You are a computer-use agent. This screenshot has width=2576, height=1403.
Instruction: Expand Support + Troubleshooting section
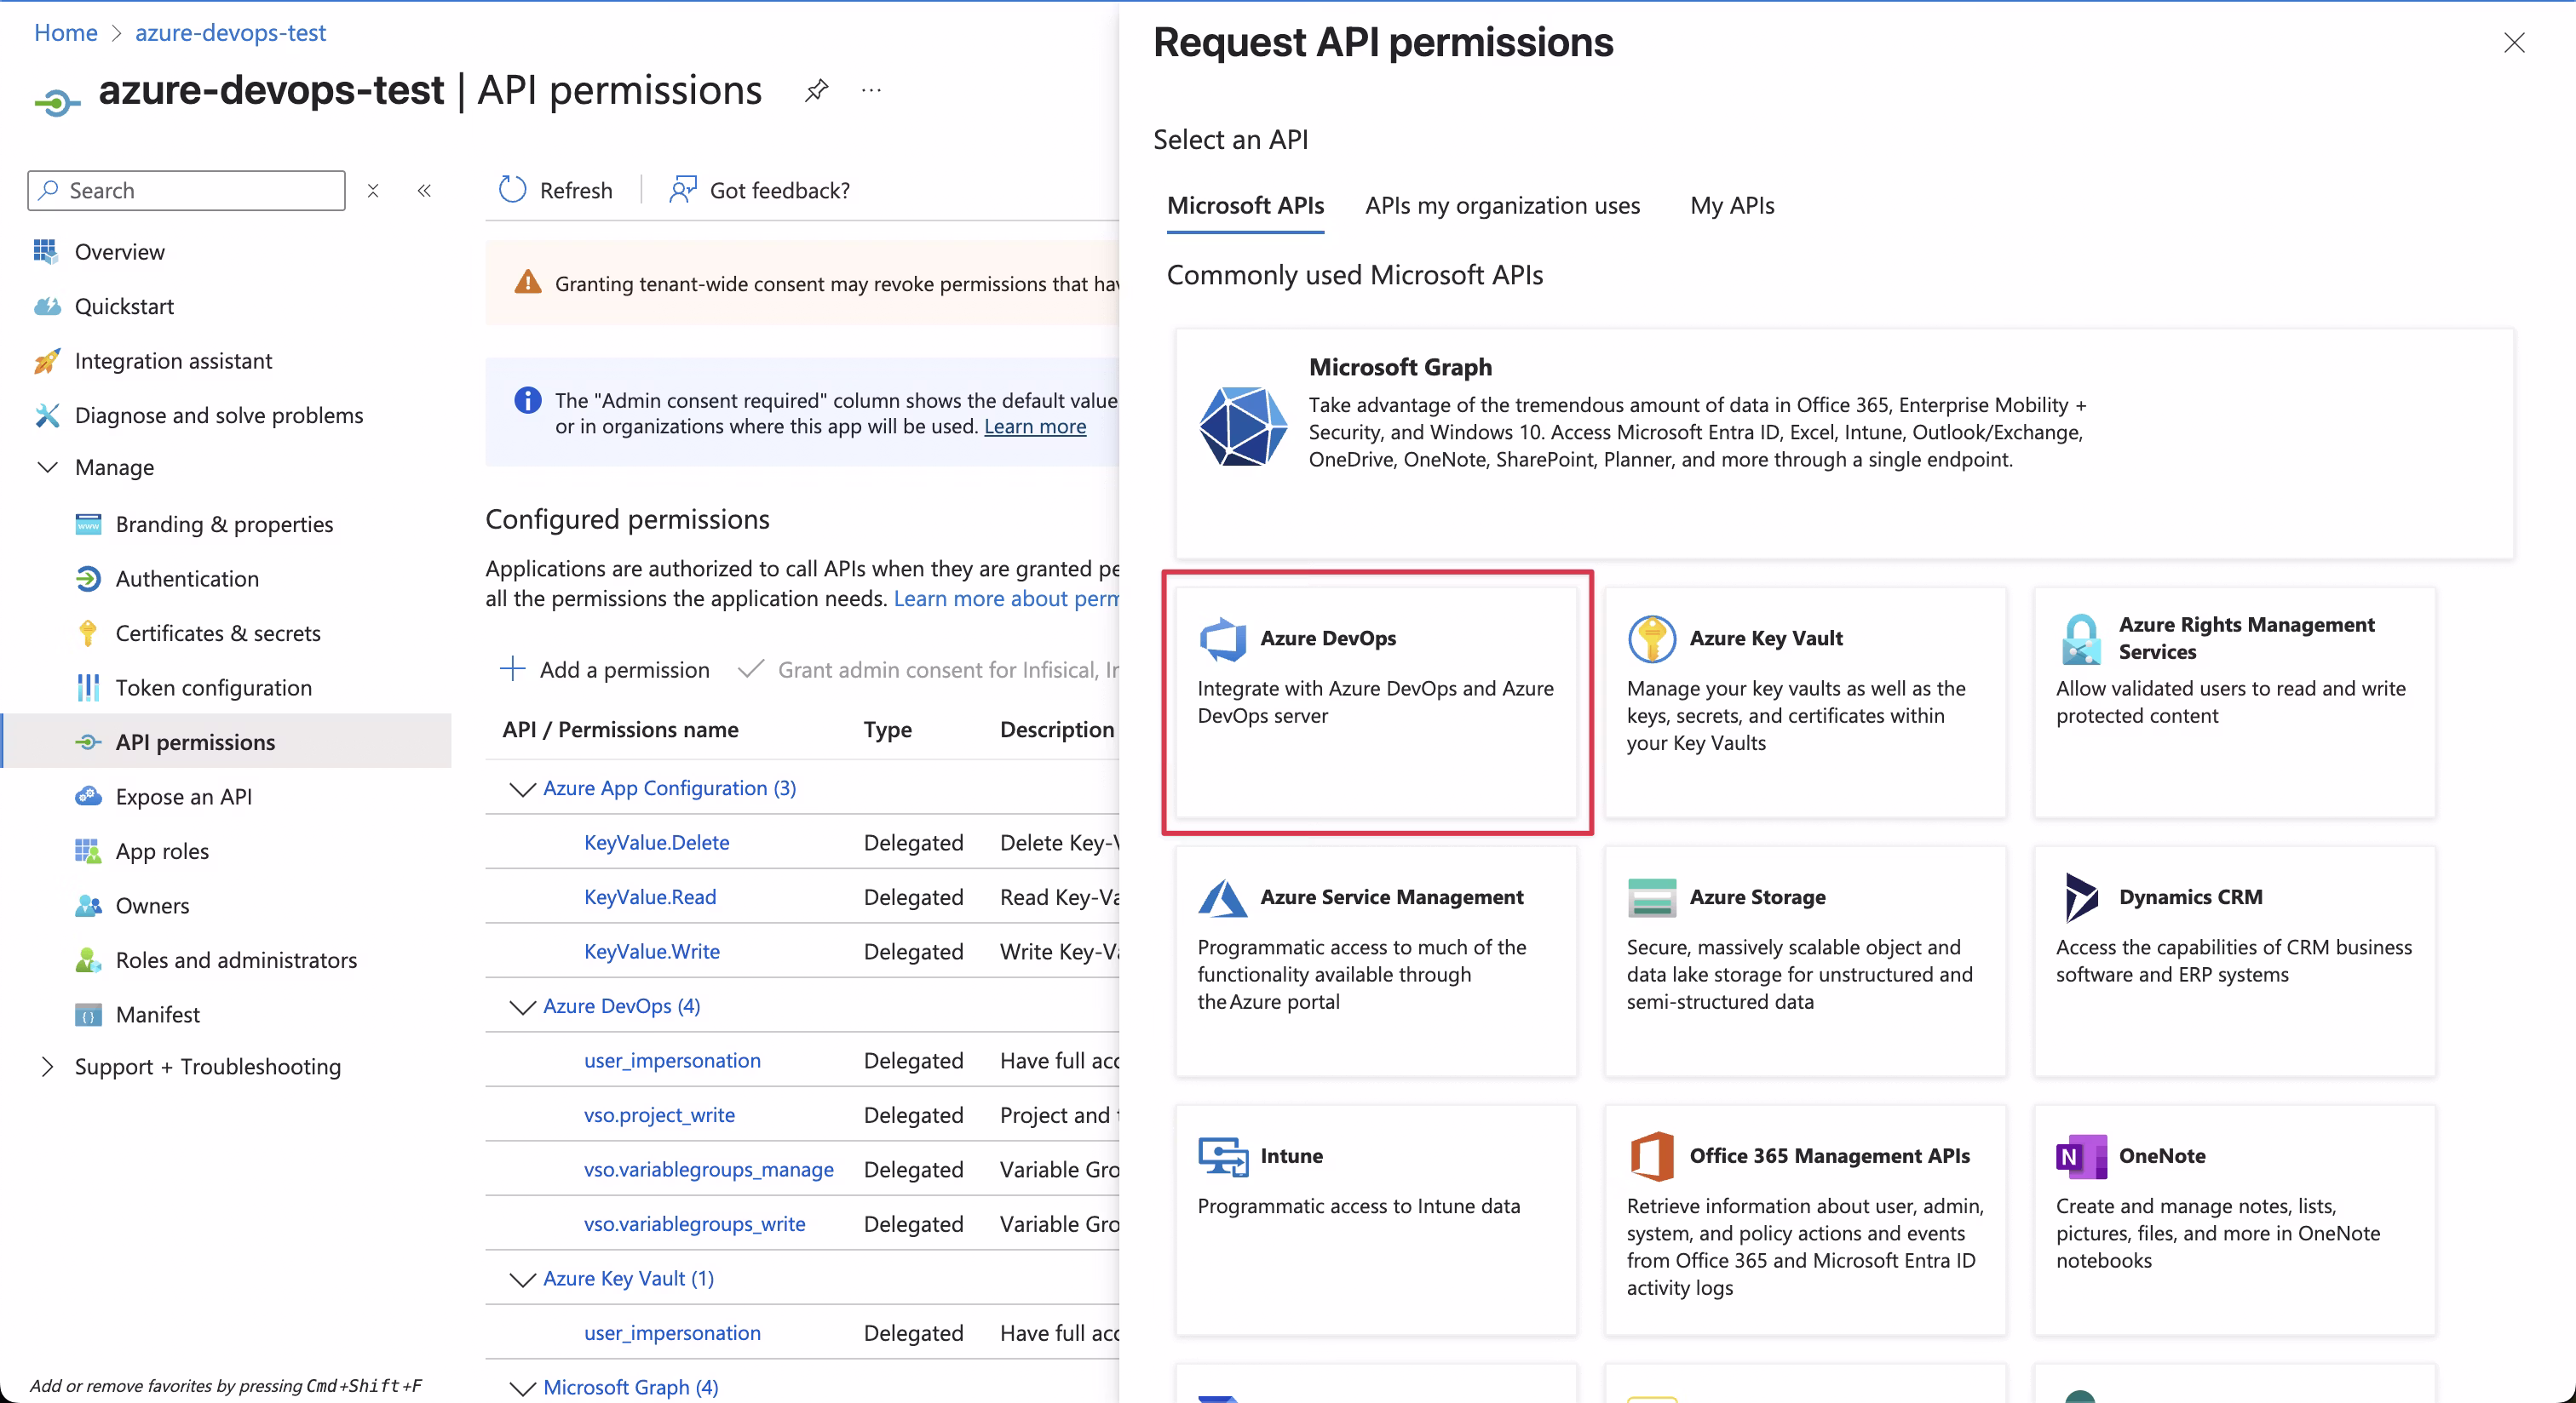(46, 1066)
